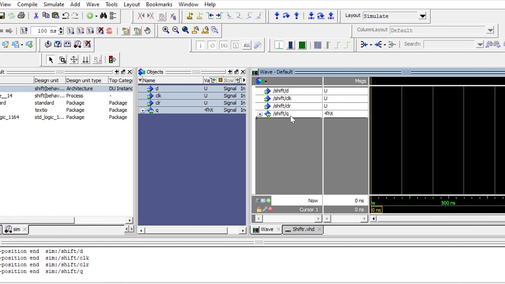This screenshot has width=505, height=284.
Task: Click the Undo arrow icon
Action: coord(65,16)
